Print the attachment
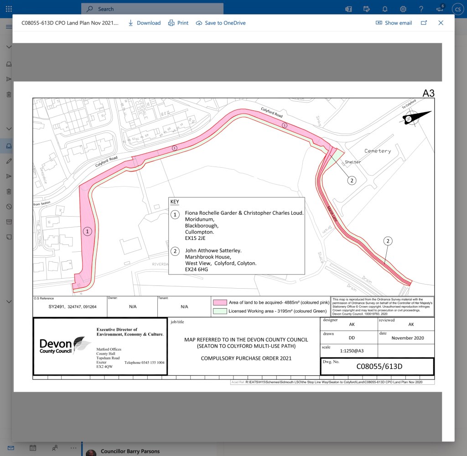The width and height of the screenshot is (467, 456). coord(178,23)
